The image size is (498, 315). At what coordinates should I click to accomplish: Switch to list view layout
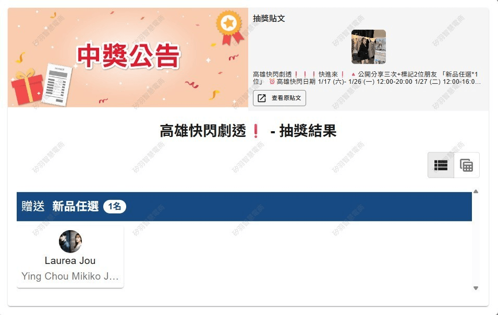[441, 165]
